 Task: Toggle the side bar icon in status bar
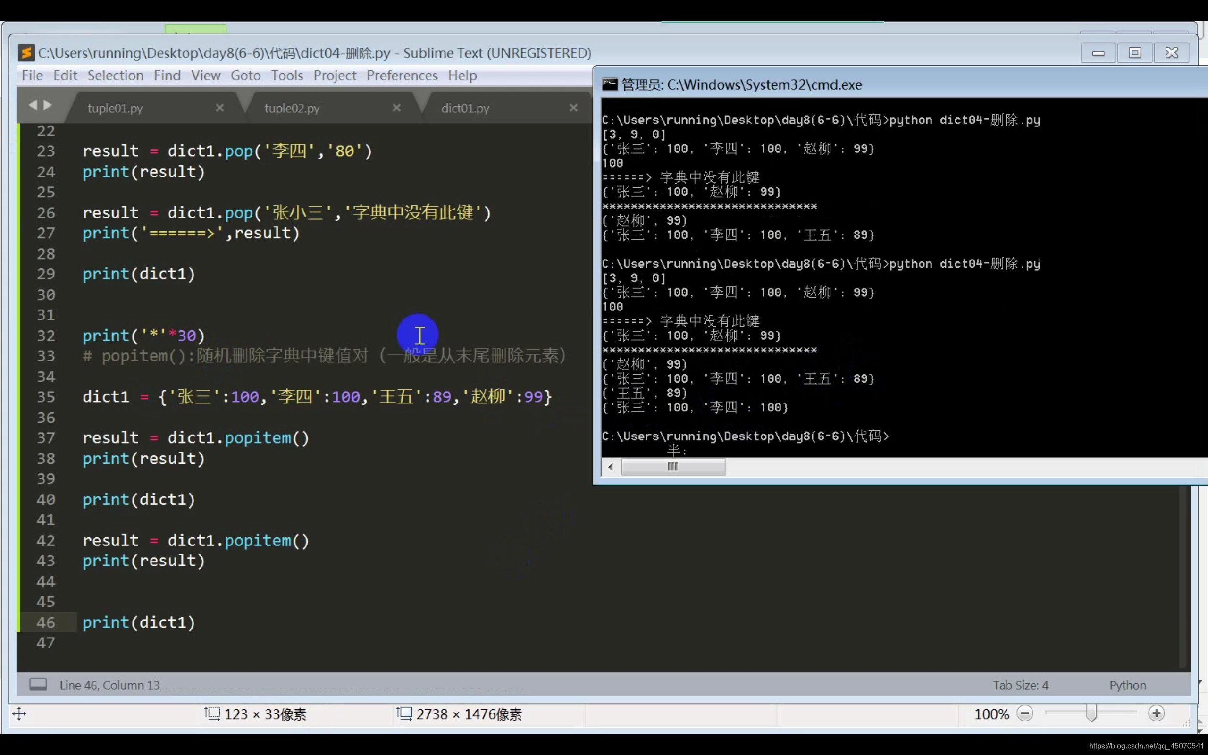point(38,684)
